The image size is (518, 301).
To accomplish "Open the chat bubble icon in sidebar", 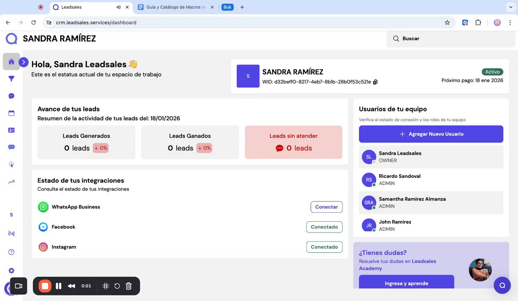I will tap(11, 96).
